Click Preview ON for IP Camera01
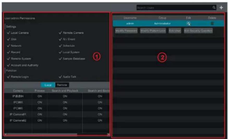The height and width of the screenshot is (139, 228). pos(40,114)
